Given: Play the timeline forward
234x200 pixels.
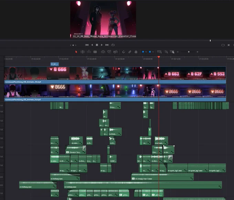Looking at the screenshot, I should tap(102, 45).
